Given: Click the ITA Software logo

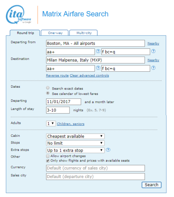Looking at the screenshot, I should 19,14.
